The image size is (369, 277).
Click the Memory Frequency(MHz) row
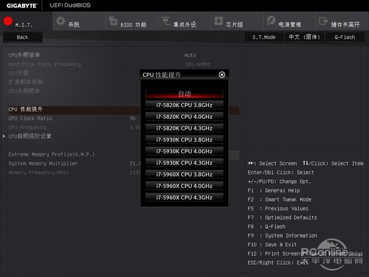pyautogui.click(x=74, y=172)
